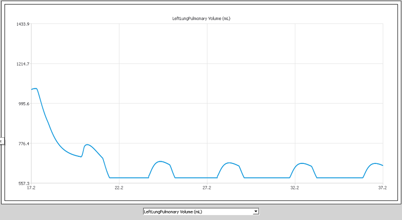
Task: Click the breath peak just after 27.2
Action: coord(230,163)
